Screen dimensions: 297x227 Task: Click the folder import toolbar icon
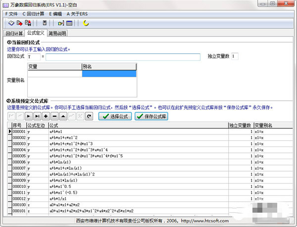61,23
